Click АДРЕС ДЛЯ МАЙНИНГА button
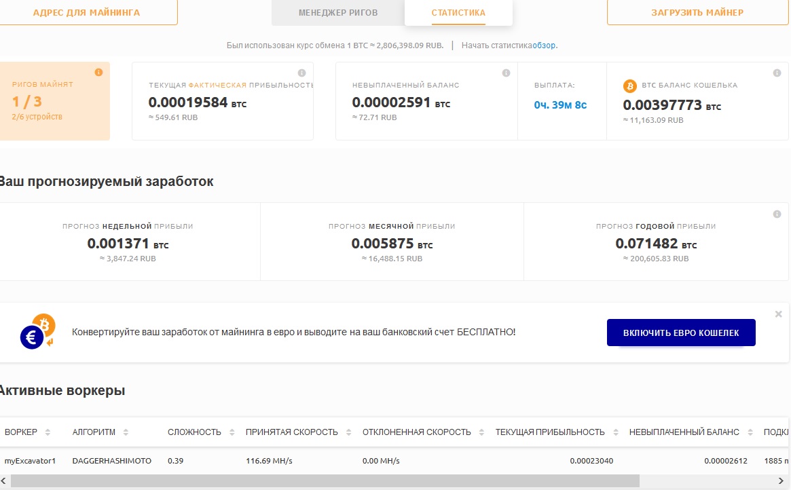Viewport: 791px width, 490px height. 87,12
